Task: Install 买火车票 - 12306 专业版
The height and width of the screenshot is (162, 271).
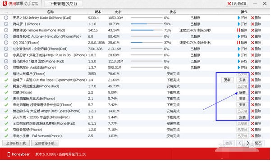Action: 242,117
